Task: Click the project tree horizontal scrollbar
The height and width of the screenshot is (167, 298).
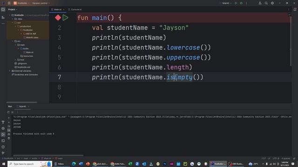Action: coord(22,103)
